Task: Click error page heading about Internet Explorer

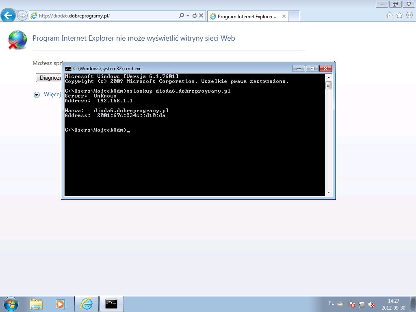Action: click(x=134, y=38)
